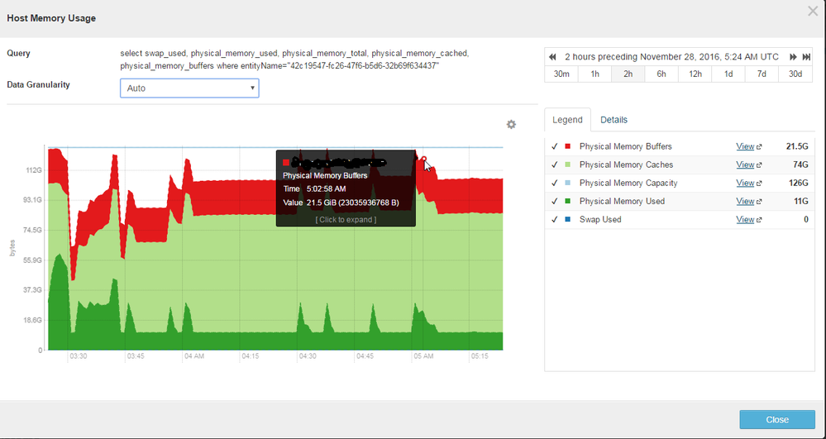This screenshot has height=439, width=826.
Task: Select the 12h time range
Action: [695, 74]
